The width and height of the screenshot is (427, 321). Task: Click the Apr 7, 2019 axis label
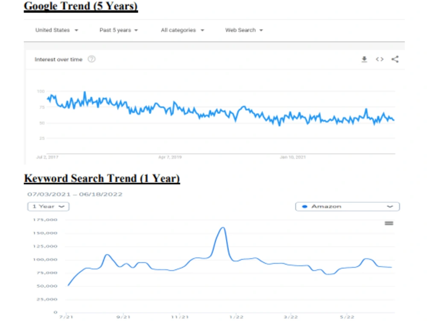[x=170, y=157]
